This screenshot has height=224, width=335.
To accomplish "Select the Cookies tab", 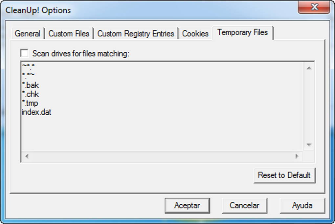I will pyautogui.click(x=195, y=34).
